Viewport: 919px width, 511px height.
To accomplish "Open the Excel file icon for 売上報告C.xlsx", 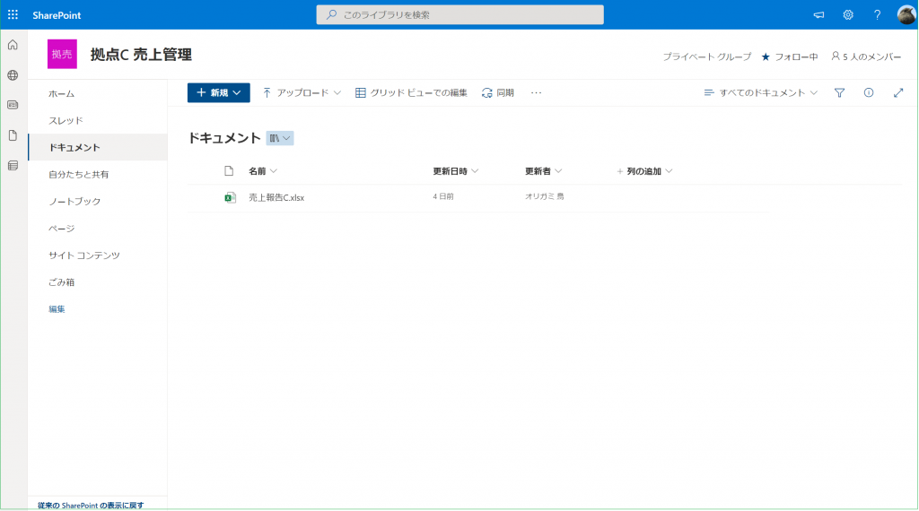I will (230, 197).
